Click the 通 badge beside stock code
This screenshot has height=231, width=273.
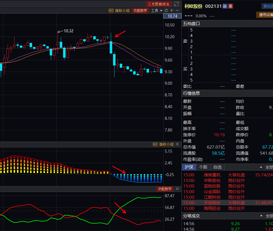point(230,6)
